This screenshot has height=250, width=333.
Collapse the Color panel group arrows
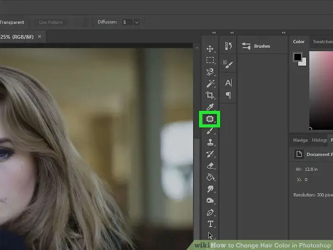(x=284, y=33)
